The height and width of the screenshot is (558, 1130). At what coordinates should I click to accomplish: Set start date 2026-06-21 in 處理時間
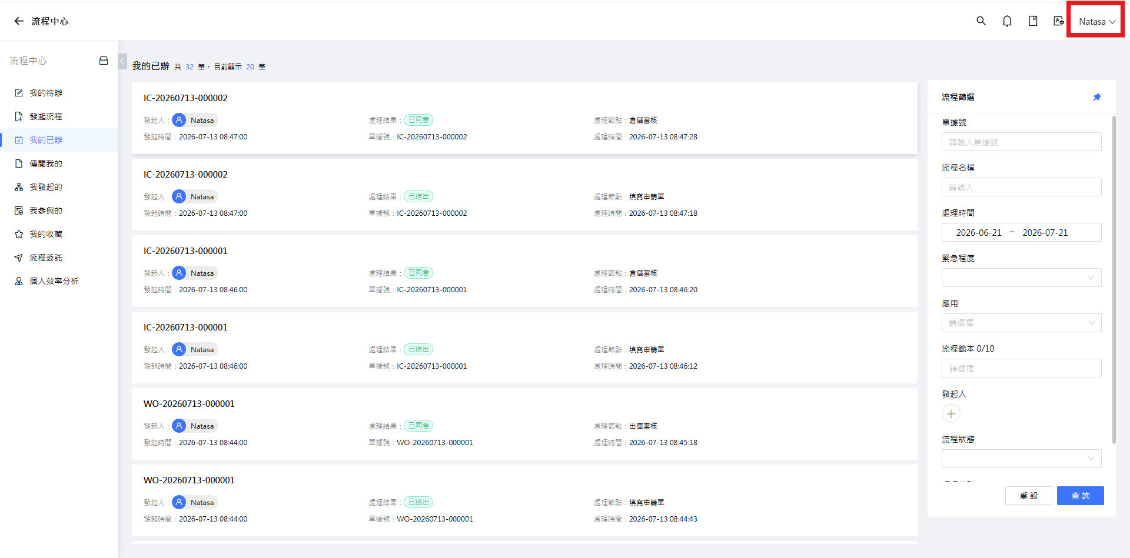click(979, 232)
